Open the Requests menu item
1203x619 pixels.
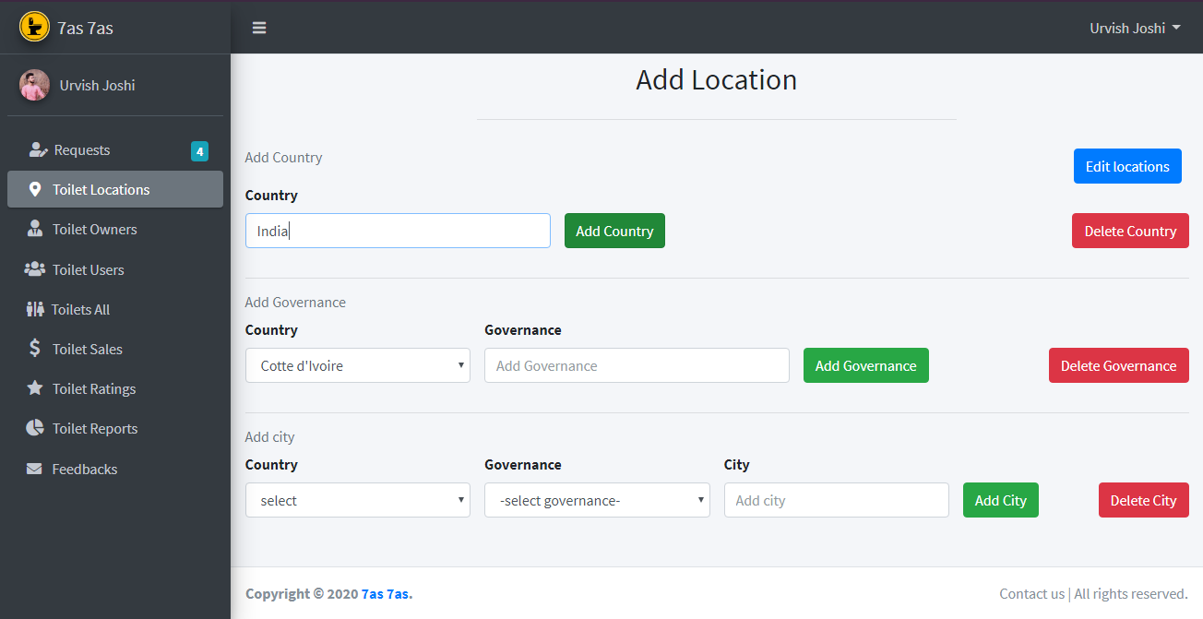[115, 150]
